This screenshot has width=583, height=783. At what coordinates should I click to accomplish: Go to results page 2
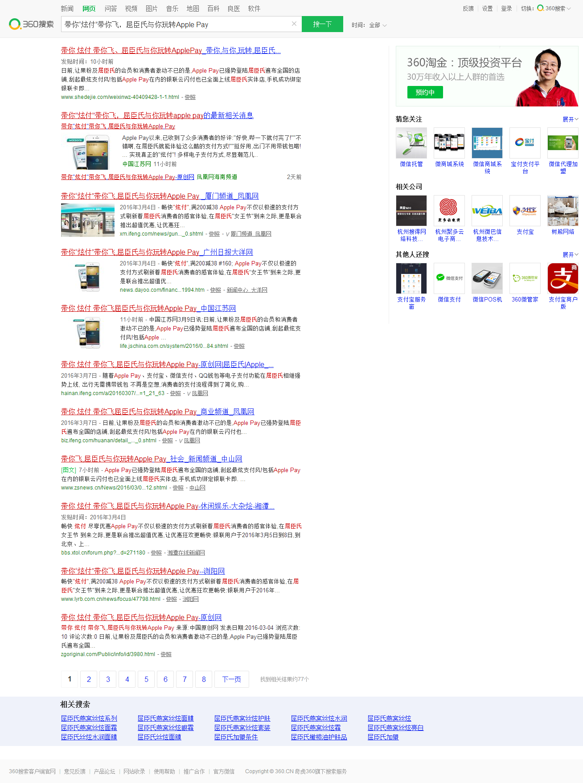[x=89, y=679]
